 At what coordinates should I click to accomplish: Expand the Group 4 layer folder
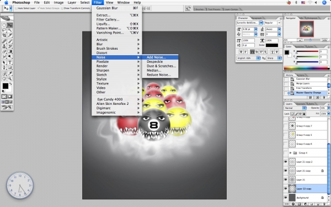pos(291,153)
